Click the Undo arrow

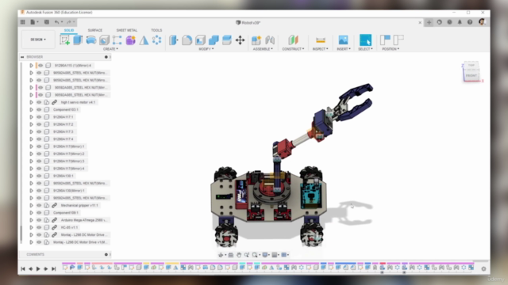tap(56, 22)
